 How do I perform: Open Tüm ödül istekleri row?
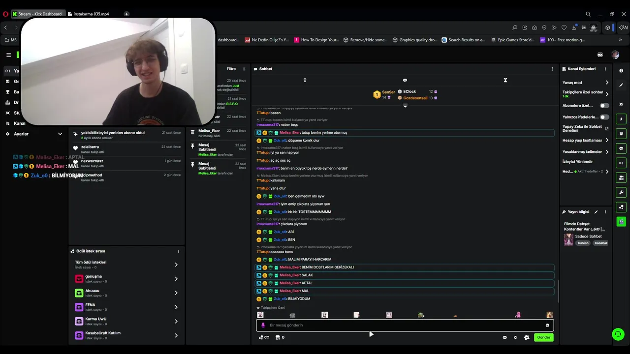click(x=126, y=265)
